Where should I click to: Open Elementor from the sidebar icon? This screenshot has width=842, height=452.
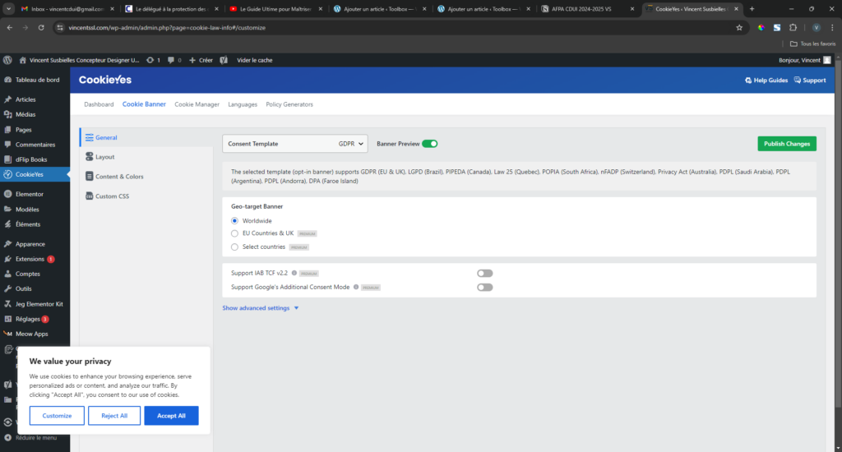click(x=7, y=195)
